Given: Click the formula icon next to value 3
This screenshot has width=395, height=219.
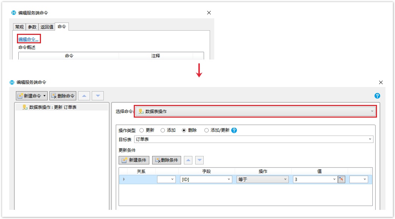Looking at the screenshot, I should pos(341,179).
